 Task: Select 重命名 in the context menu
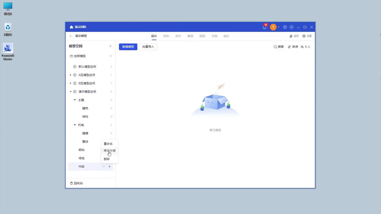click(108, 144)
